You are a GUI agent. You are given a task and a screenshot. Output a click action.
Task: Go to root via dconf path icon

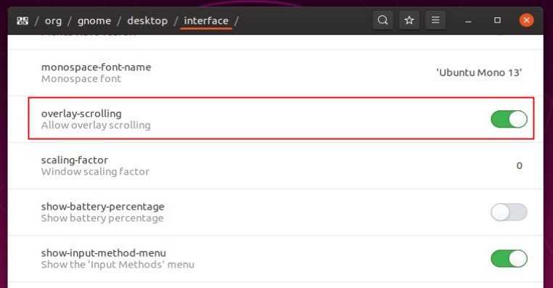(22, 21)
